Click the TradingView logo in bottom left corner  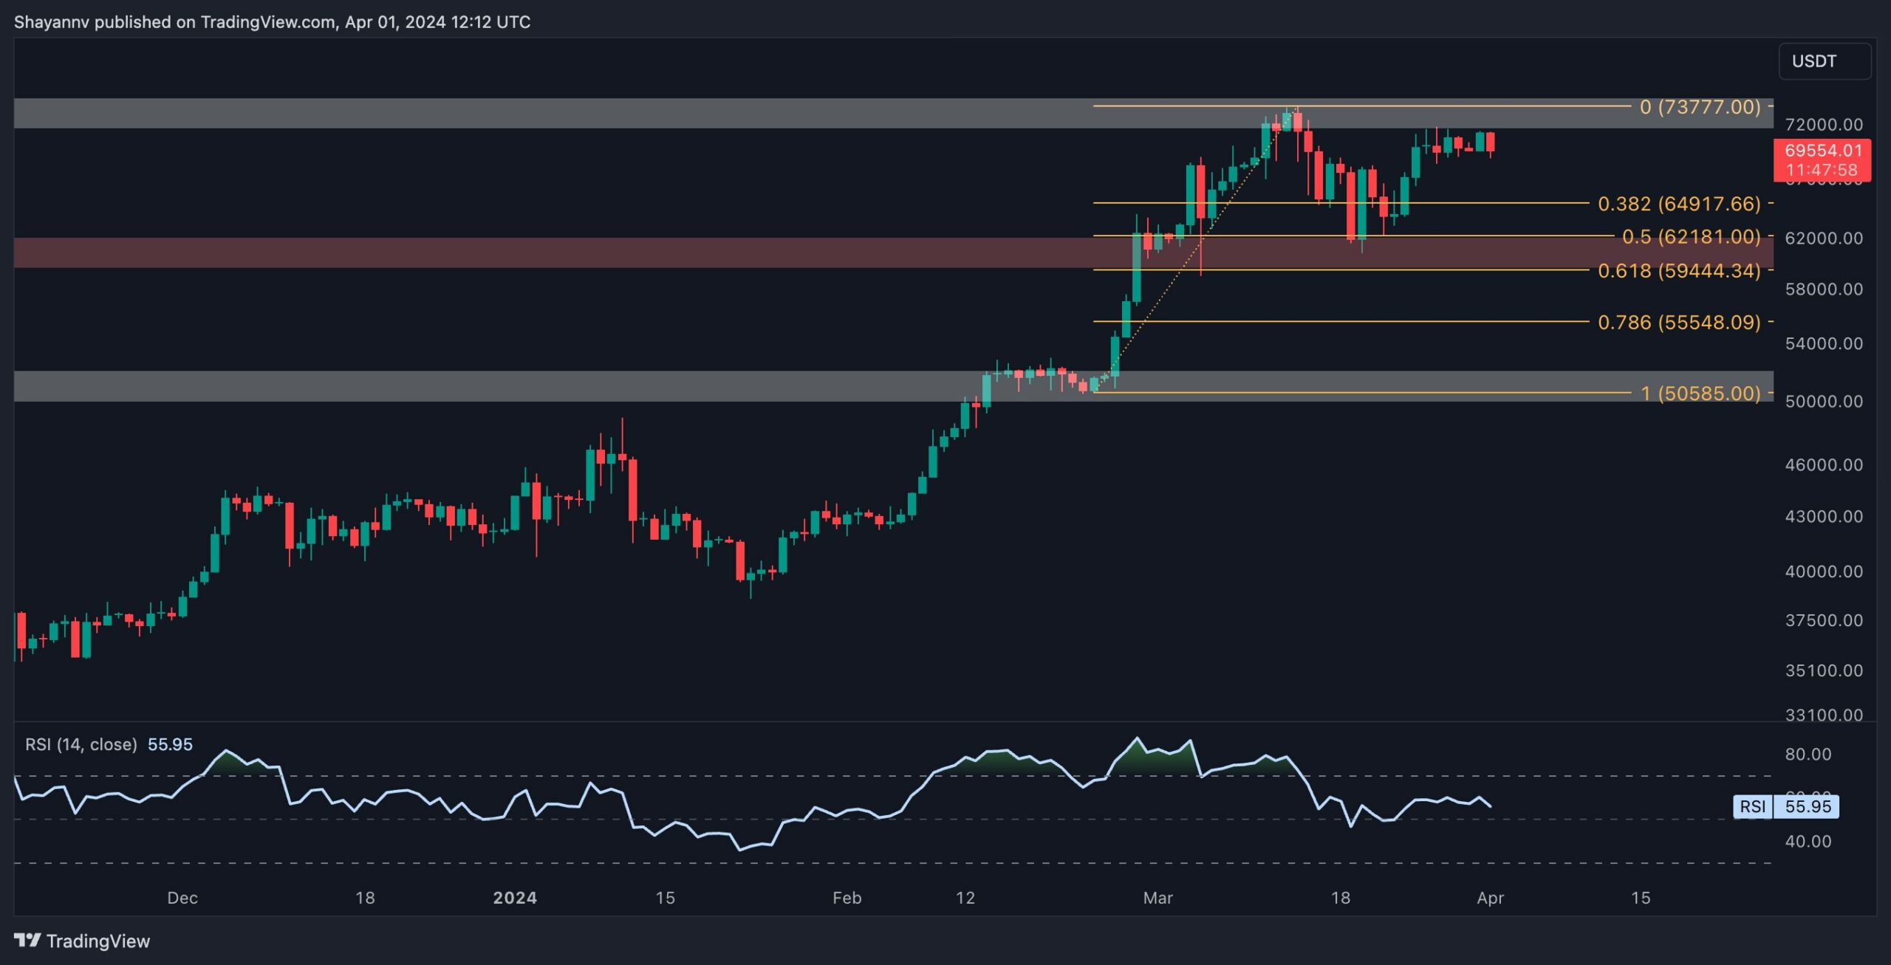click(83, 941)
